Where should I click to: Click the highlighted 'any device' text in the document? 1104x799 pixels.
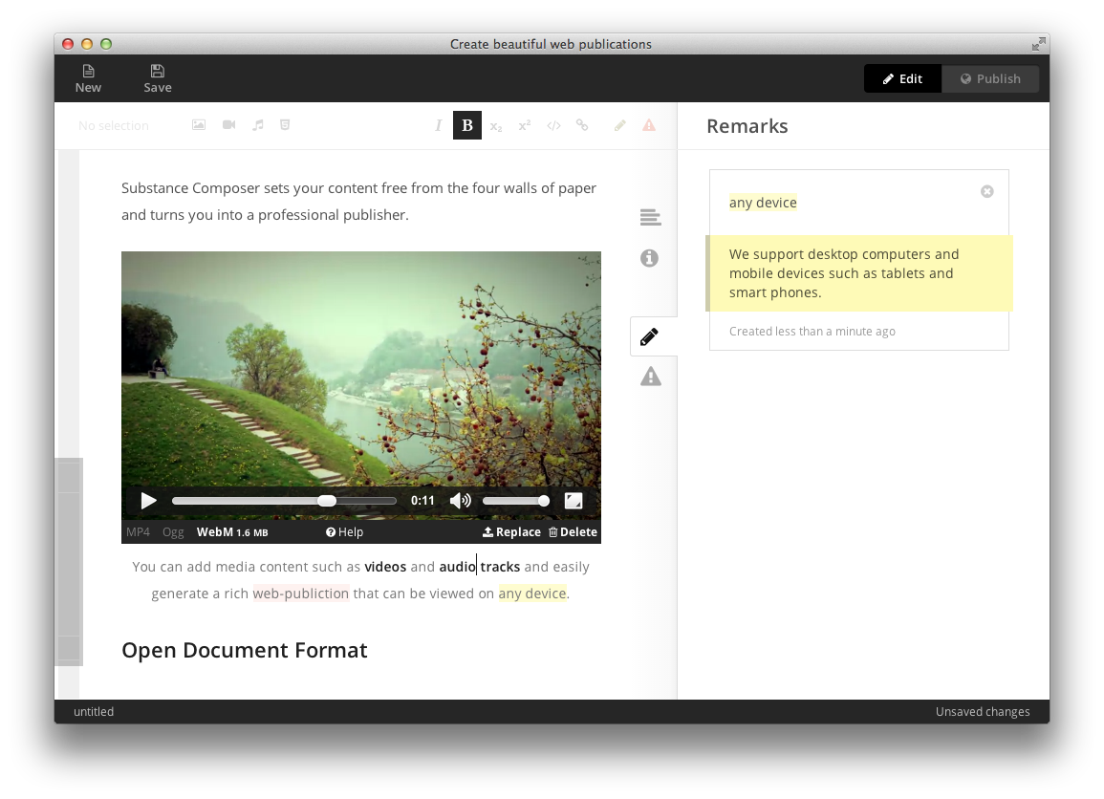[x=532, y=594]
